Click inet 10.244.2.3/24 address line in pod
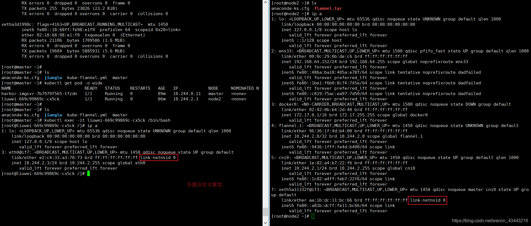Image resolution: width=531 pixels, height=226 pixels. [x=78, y=163]
